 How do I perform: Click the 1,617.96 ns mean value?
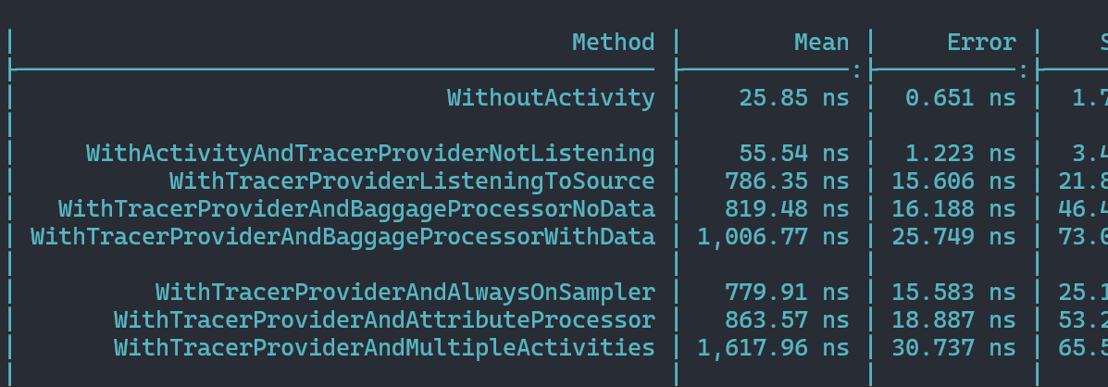pyautogui.click(x=773, y=348)
